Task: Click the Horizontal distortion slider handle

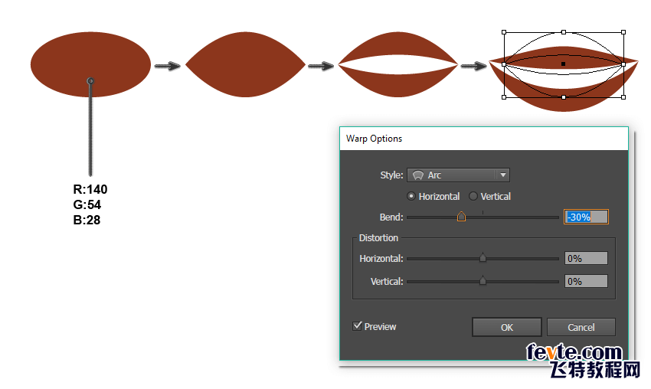Action: tap(483, 258)
